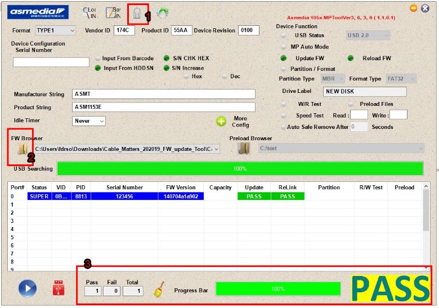This screenshot has width=439, height=308.
Task: Click the Auto Safe Remove seconds field
Action: 359,127
